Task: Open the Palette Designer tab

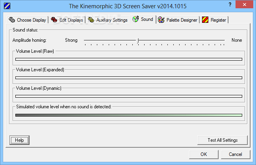Action: click(178, 20)
